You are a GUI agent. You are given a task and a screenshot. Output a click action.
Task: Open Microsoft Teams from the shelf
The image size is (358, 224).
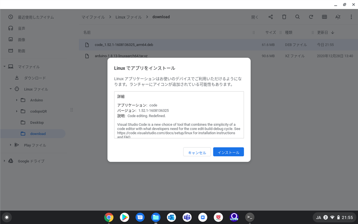tap(187, 217)
